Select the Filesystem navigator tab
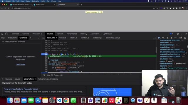Screen dimensions: 188x105 pos(12,38)
